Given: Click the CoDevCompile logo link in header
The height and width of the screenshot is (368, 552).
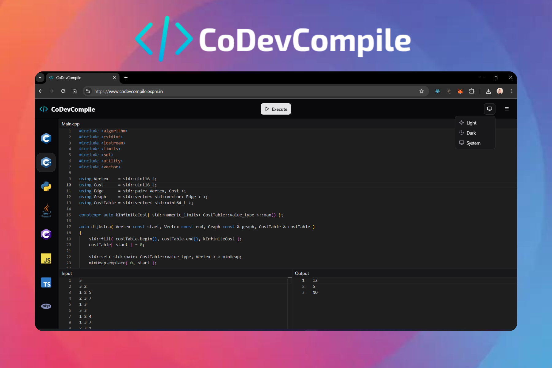Looking at the screenshot, I should pyautogui.click(x=67, y=109).
